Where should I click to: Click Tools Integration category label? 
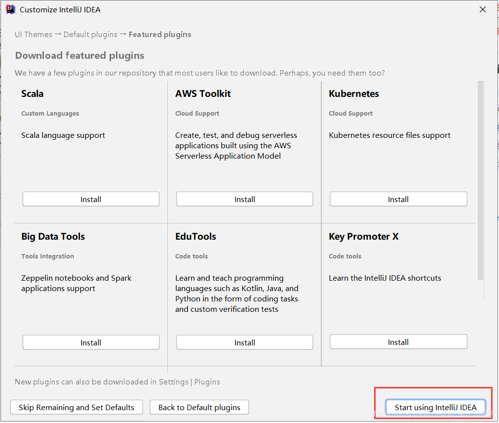point(47,256)
